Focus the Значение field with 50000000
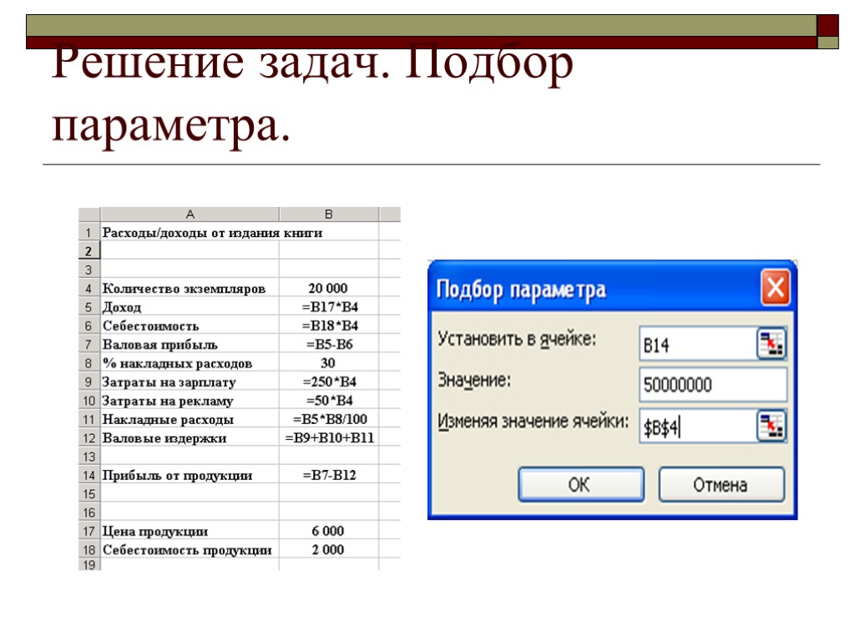 coord(713,385)
